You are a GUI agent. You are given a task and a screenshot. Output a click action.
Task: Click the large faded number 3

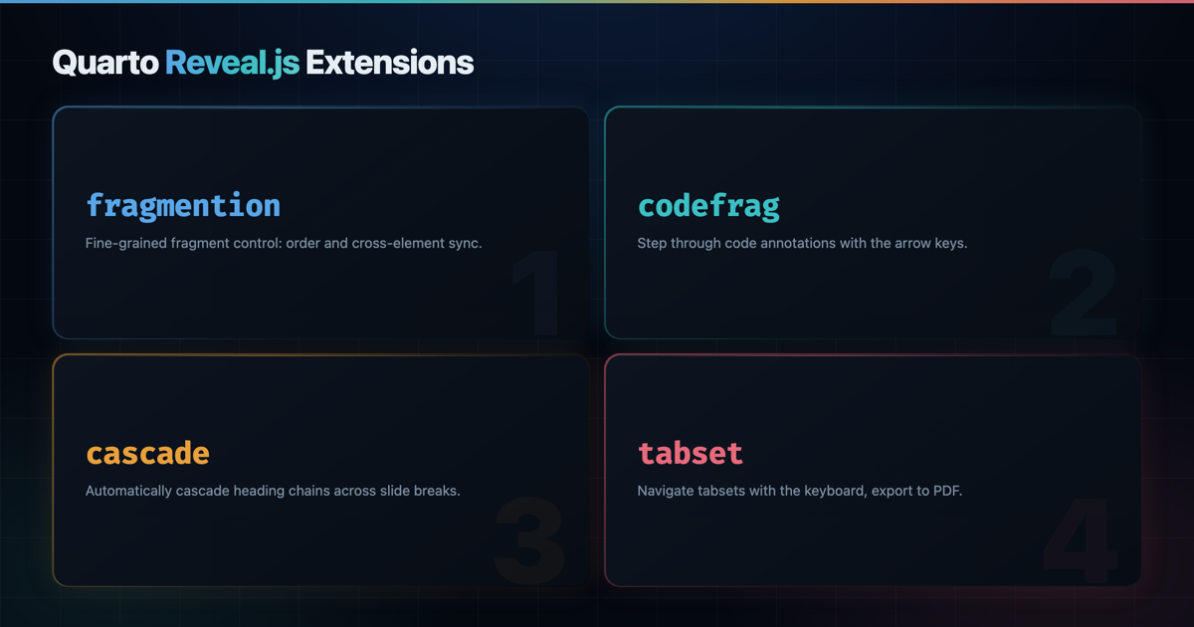[x=531, y=543]
